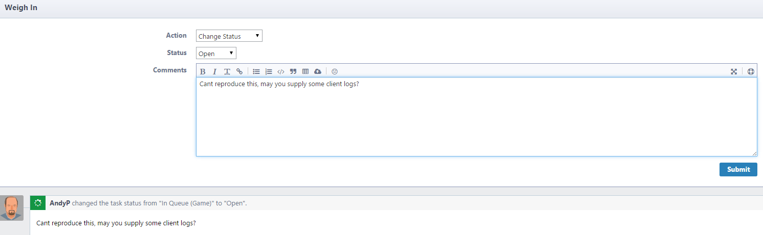
Task: Insert a hyperlink into the comment
Action: pos(239,72)
